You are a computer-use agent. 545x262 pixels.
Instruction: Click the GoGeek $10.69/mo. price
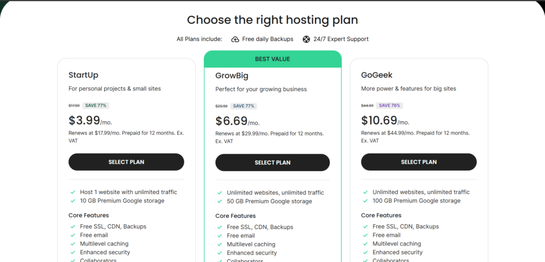click(385, 121)
